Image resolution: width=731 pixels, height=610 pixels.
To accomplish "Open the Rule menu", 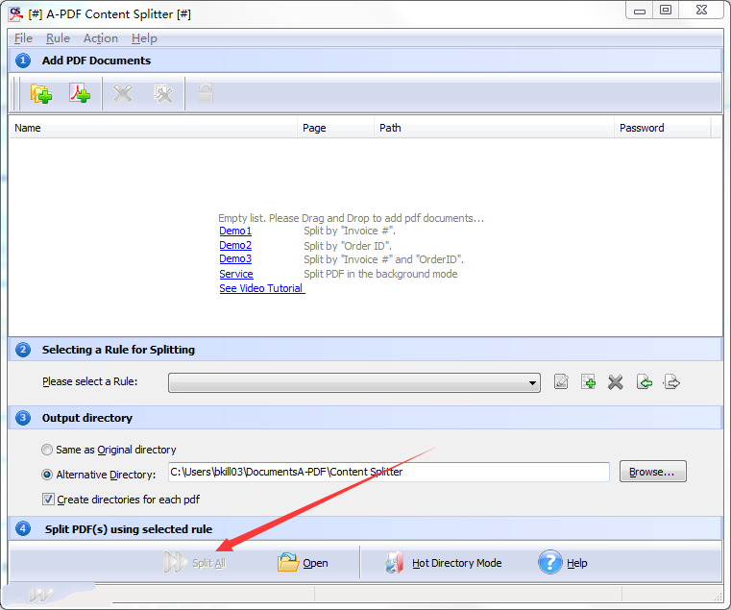I will click(58, 38).
